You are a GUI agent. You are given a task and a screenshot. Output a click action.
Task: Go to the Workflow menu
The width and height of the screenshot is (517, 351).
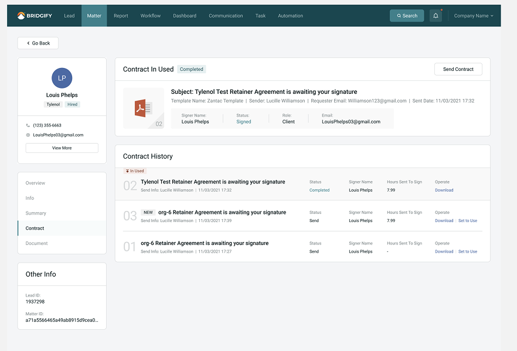coord(150,15)
